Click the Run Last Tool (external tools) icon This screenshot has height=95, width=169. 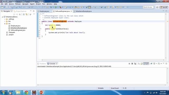60,7
